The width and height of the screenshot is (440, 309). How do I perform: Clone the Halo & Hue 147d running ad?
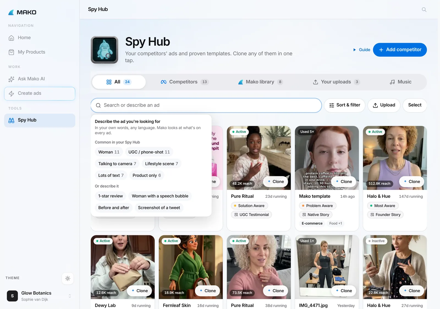[412, 182]
